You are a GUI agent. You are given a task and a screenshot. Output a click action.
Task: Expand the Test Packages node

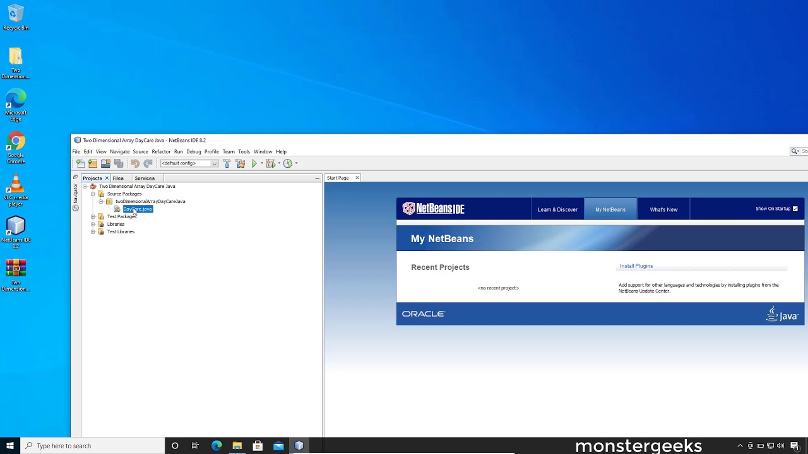(x=93, y=216)
